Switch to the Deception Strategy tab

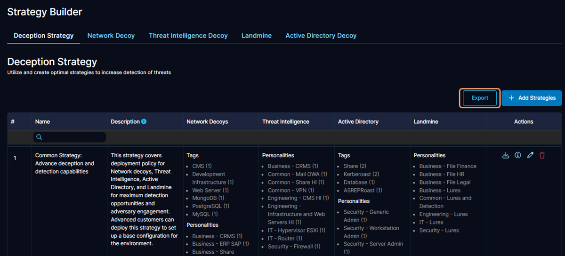coord(44,36)
